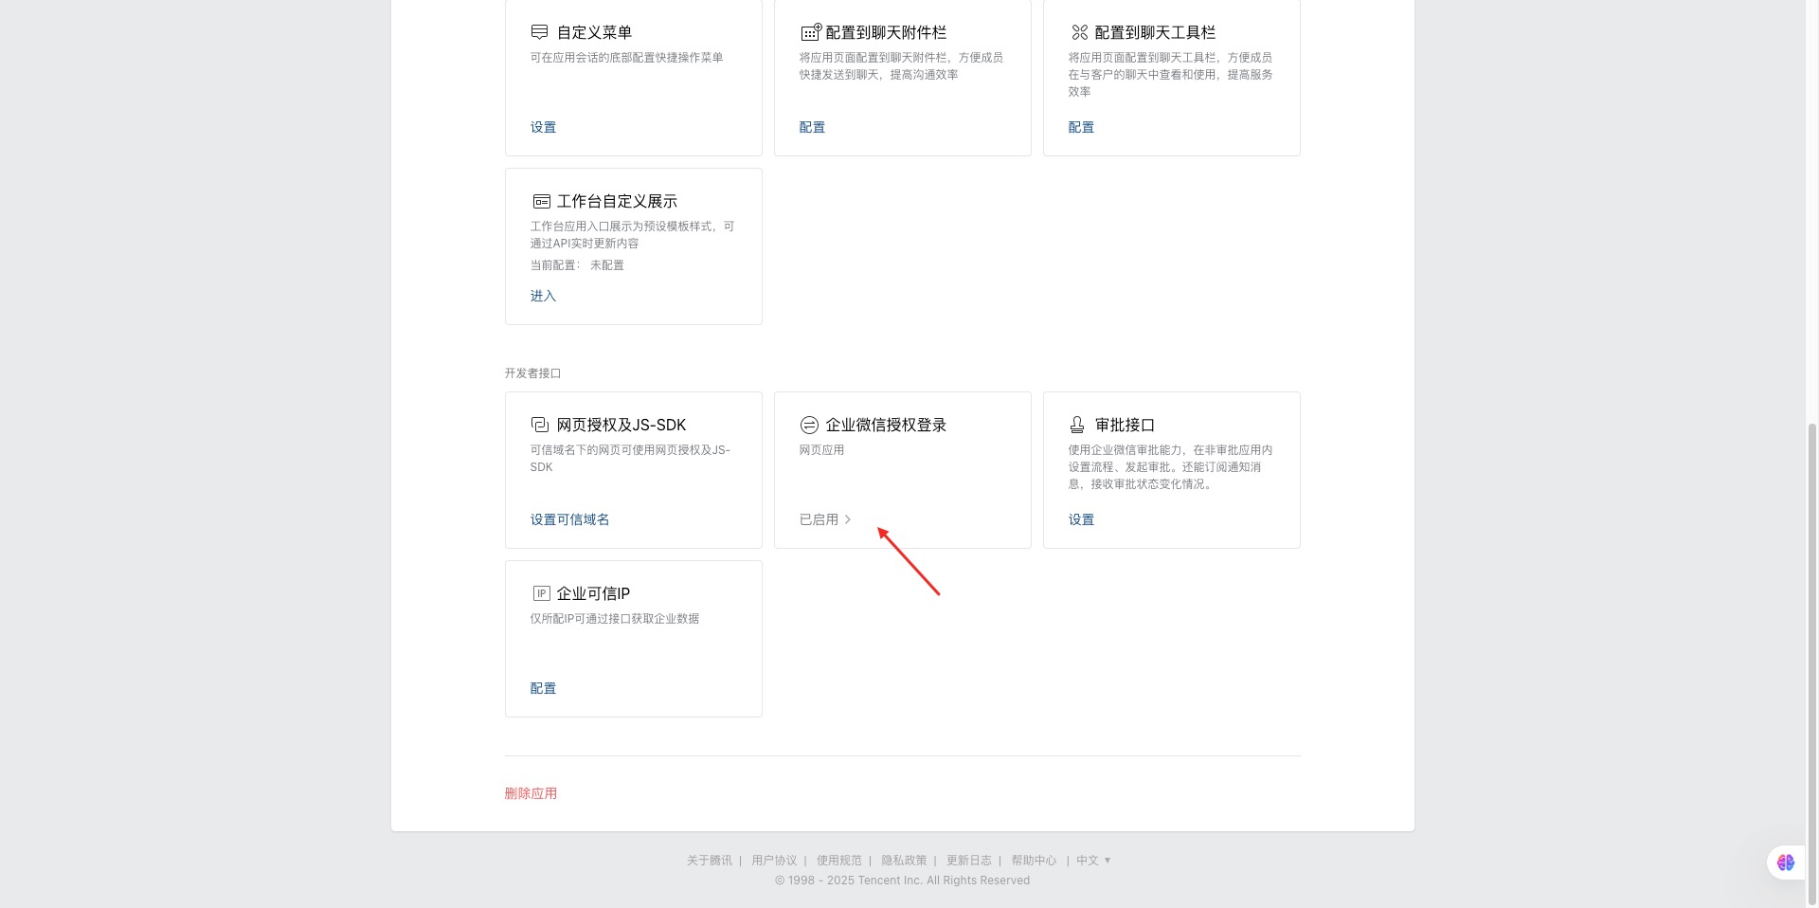Open the floating brain assistant icon
Viewport: 1819px width, 908px height.
tap(1786, 863)
